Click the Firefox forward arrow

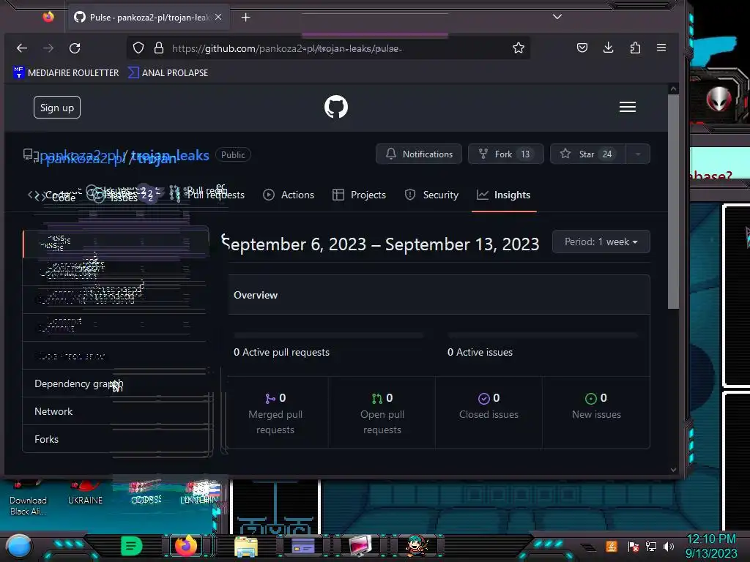pos(48,48)
